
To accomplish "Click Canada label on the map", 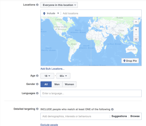I will point(59,20).
